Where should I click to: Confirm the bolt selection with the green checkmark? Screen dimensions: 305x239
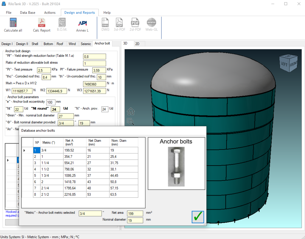coord(198,217)
